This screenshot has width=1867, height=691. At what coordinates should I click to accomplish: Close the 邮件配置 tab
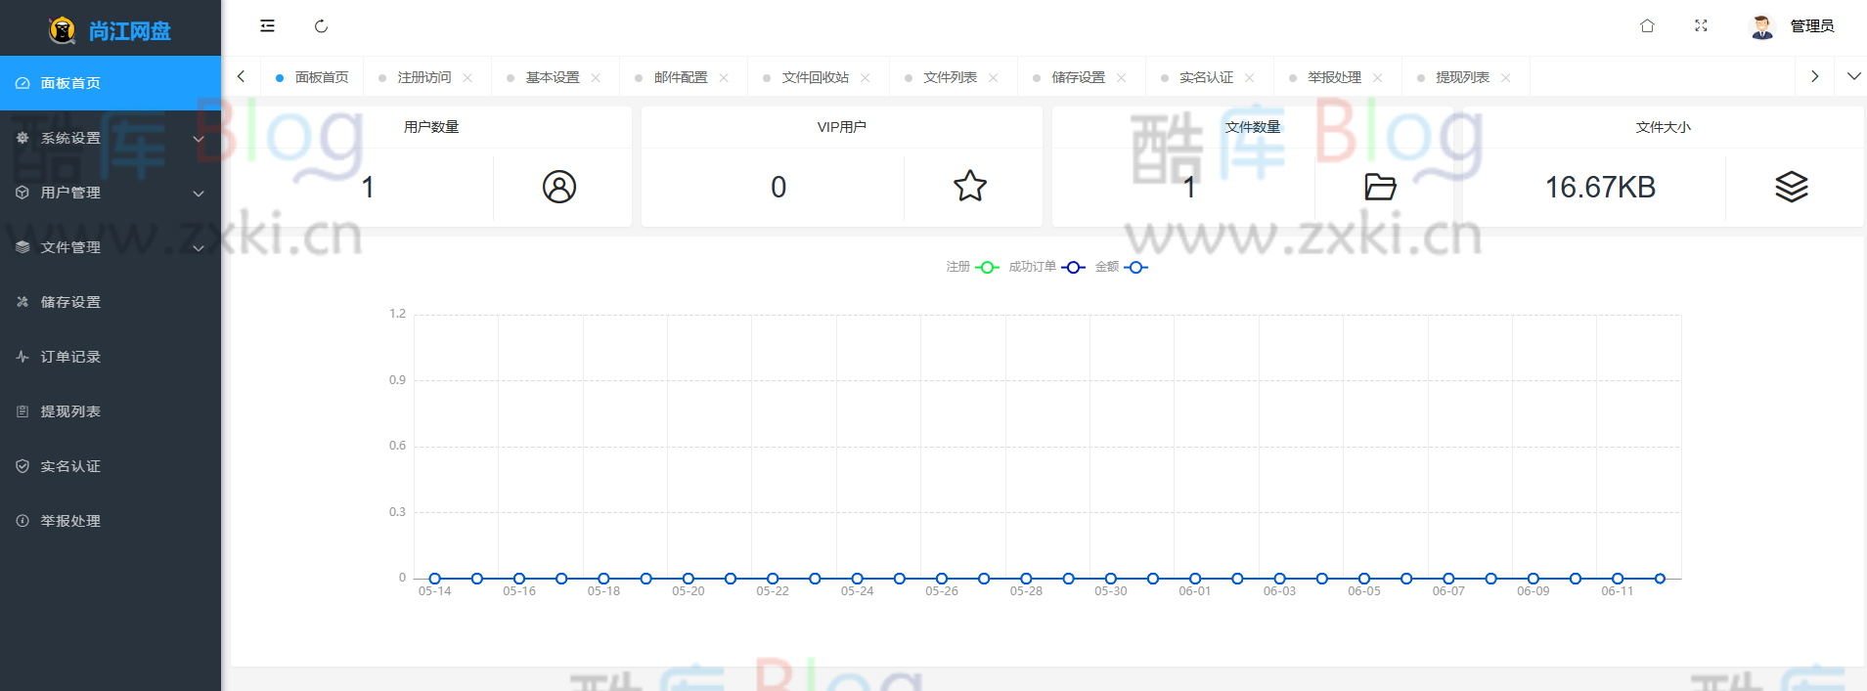point(724,78)
